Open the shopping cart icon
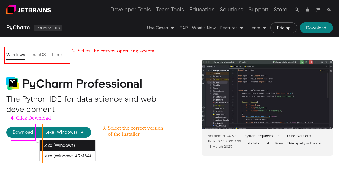The image size is (339, 181). point(318,10)
